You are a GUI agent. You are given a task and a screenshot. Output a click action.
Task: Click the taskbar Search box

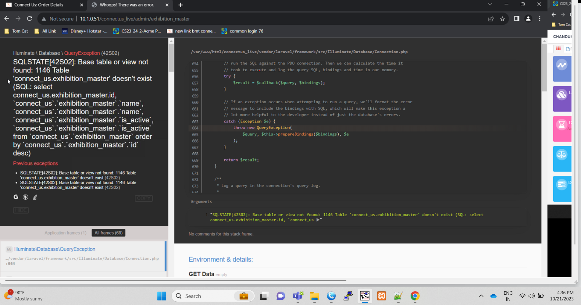tap(213, 296)
